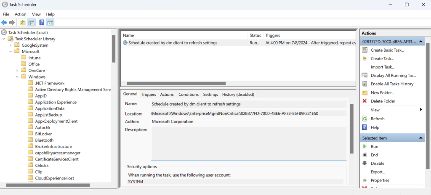
Task: Toggle the Show/Hide Console Tree toolbar button
Action: [x=31, y=23]
